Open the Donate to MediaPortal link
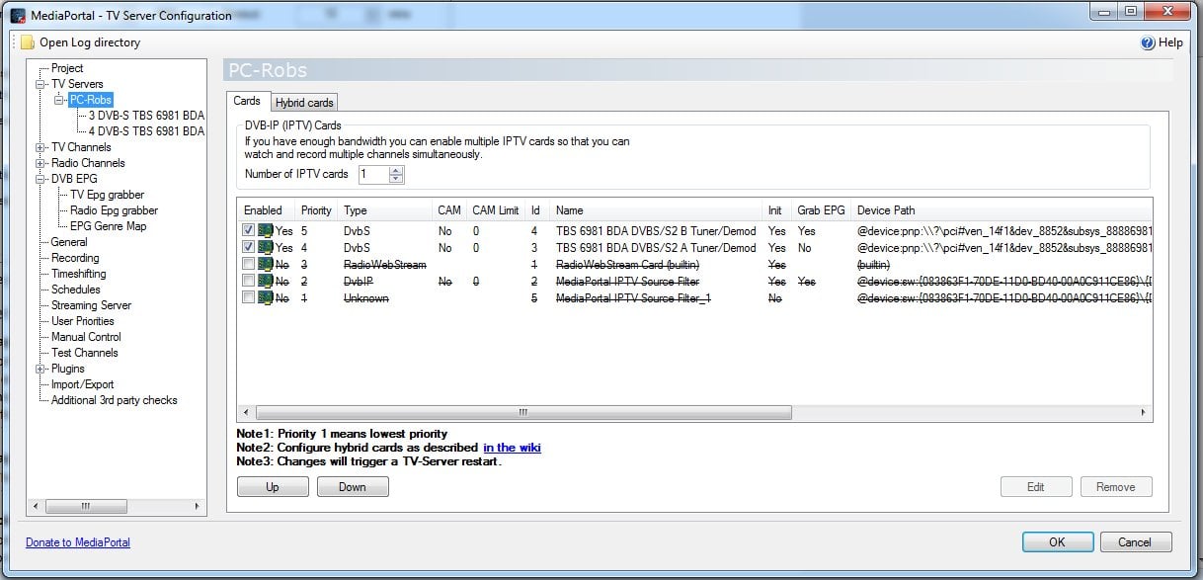Viewport: 1203px width, 580px height. tap(78, 542)
